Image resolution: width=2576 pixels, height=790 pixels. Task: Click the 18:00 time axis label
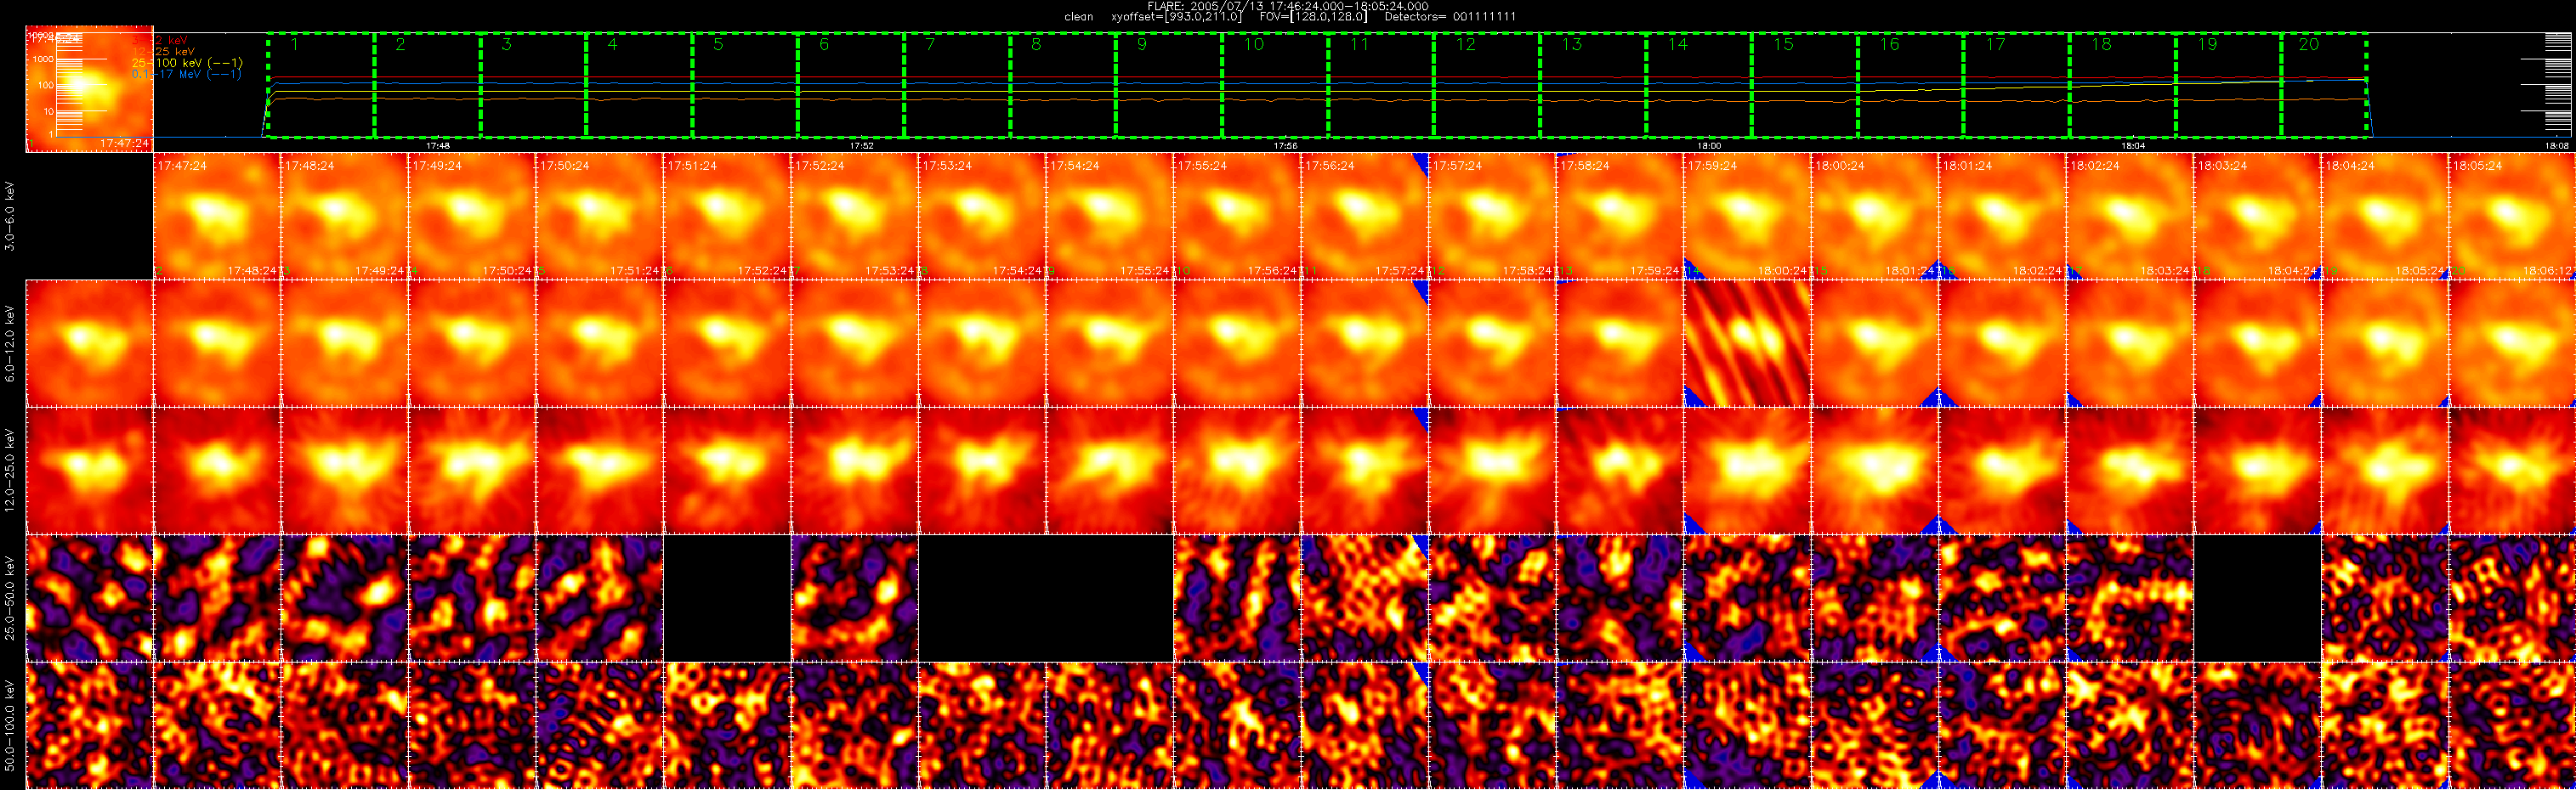[x=1710, y=146]
